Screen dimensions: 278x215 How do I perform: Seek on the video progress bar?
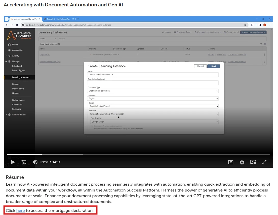(x=138, y=154)
